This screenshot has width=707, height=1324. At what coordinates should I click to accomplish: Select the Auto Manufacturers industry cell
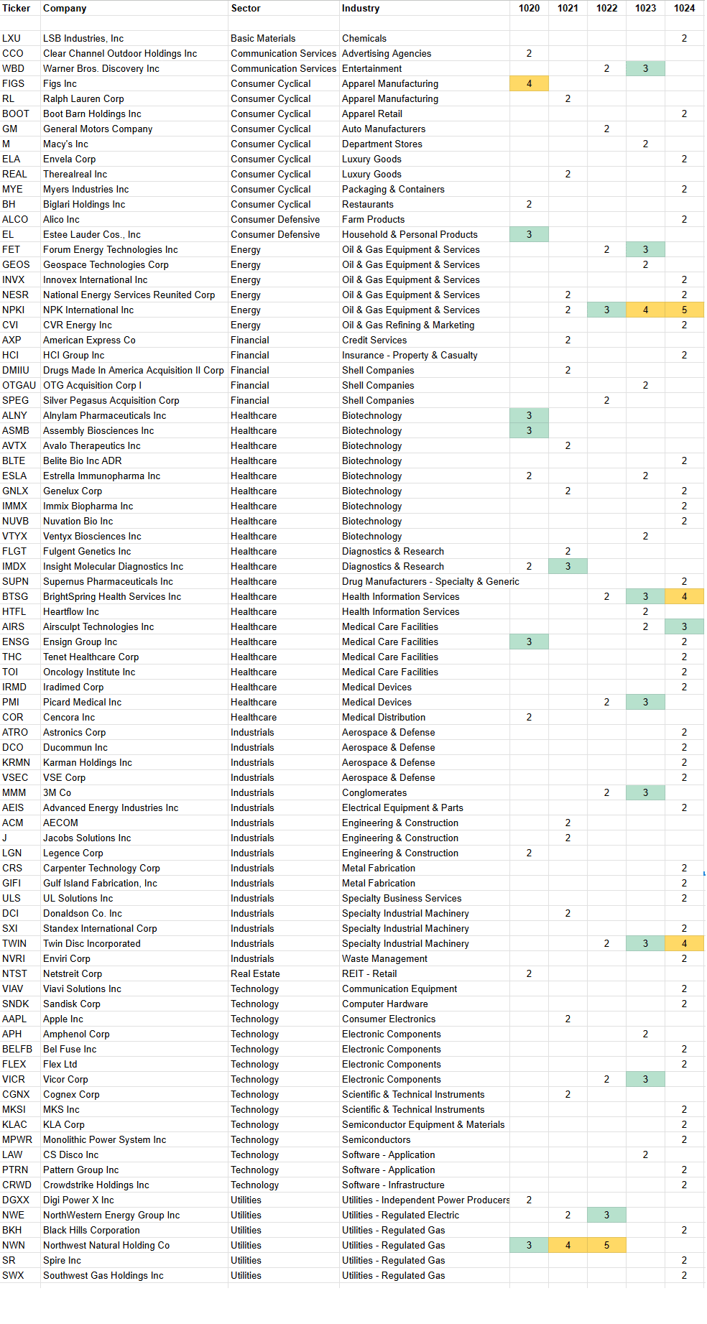pos(425,129)
